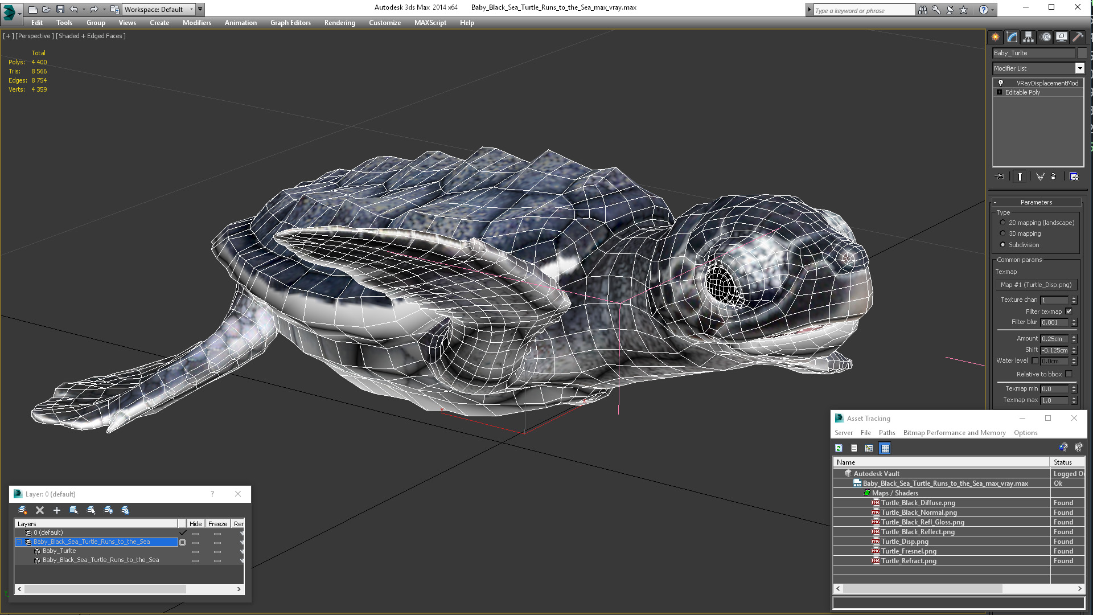Expand search box left arrow toggle
Viewport: 1093px width, 615px height.
[809, 10]
